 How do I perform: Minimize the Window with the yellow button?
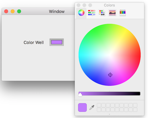coord(13,11)
